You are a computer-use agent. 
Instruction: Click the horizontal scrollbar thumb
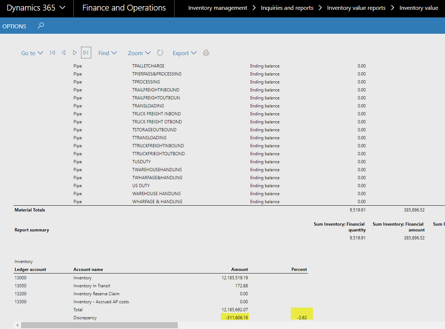pyautogui.click(x=99, y=325)
